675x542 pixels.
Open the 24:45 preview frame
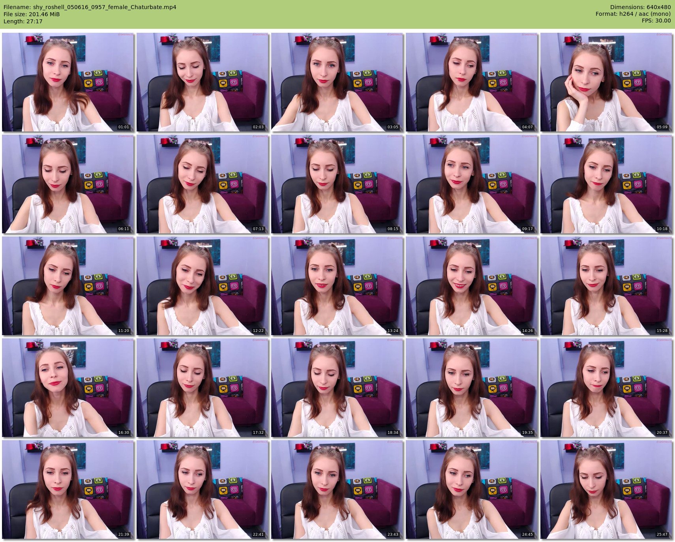[472, 489]
